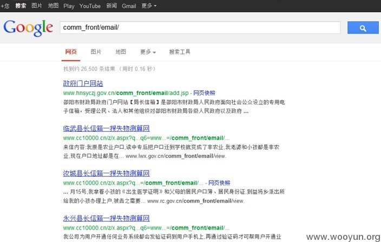This screenshot has width=381, height=242.
Task: Click the search query input field
Action: point(200,28)
